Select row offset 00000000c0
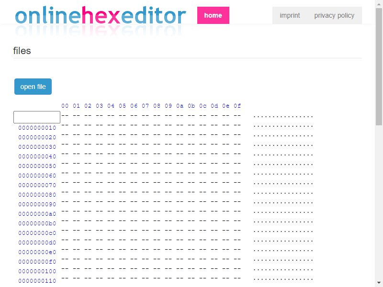 click(37, 233)
